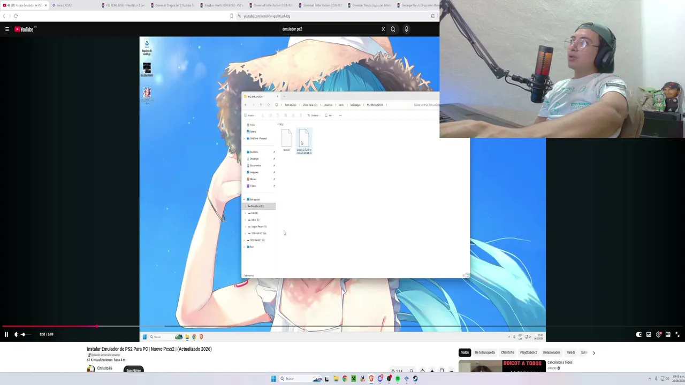Collapse the 'Este equipo' tree node

click(x=245, y=199)
